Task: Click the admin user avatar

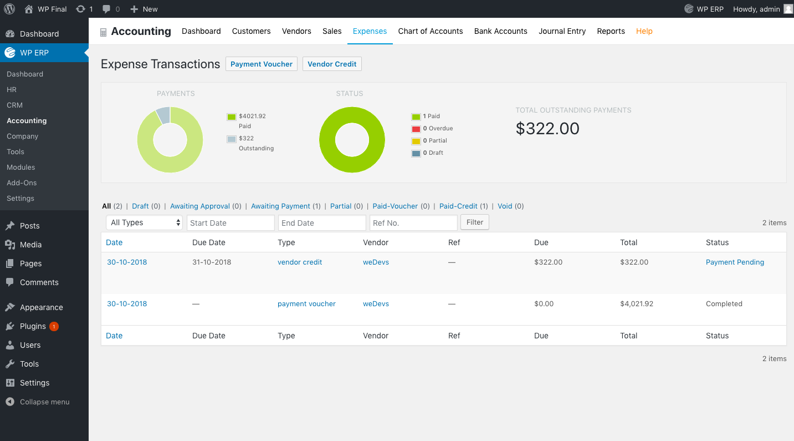Action: point(788,9)
